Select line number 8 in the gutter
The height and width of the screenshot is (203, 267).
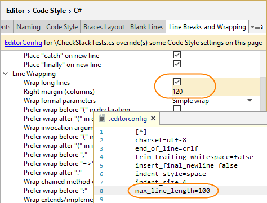(x=101, y=191)
